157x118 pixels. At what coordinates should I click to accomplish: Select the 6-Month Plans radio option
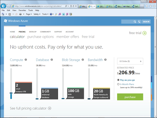click(x=118, y=84)
